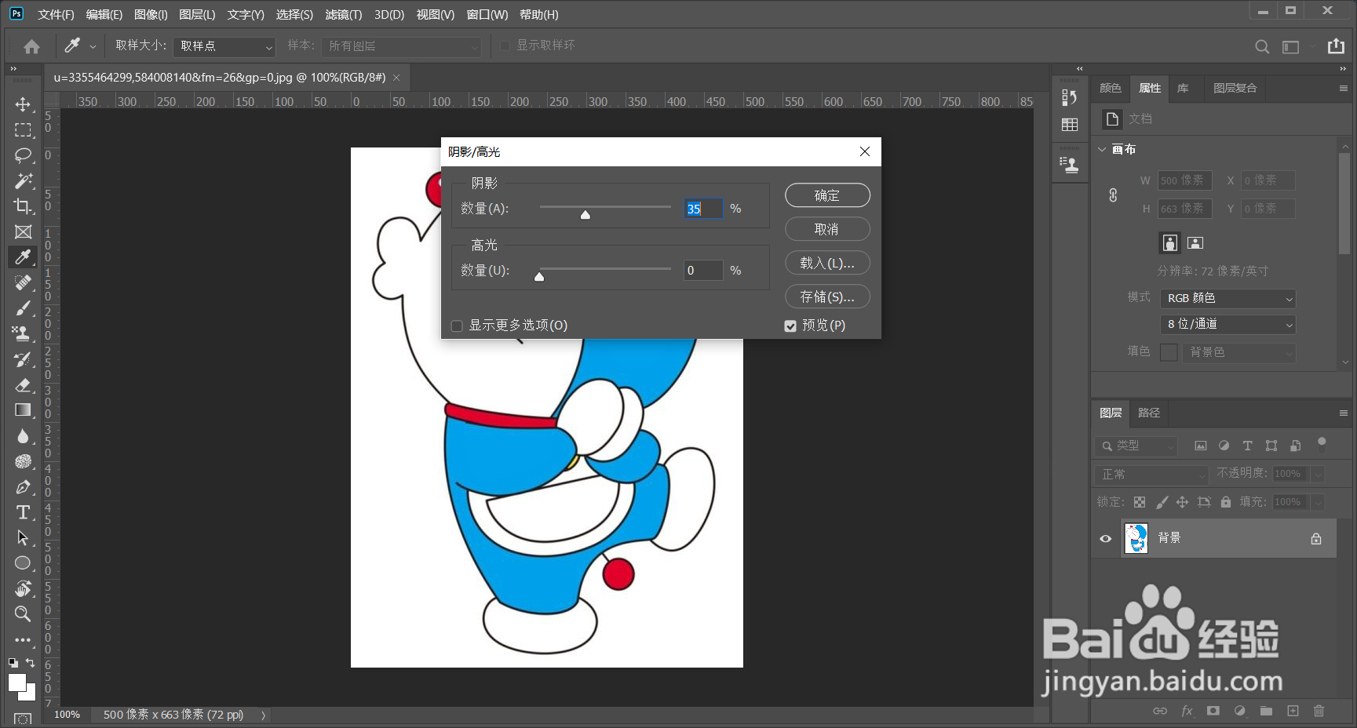This screenshot has width=1357, height=728.
Task: Open the Image menu
Action: coord(151,15)
